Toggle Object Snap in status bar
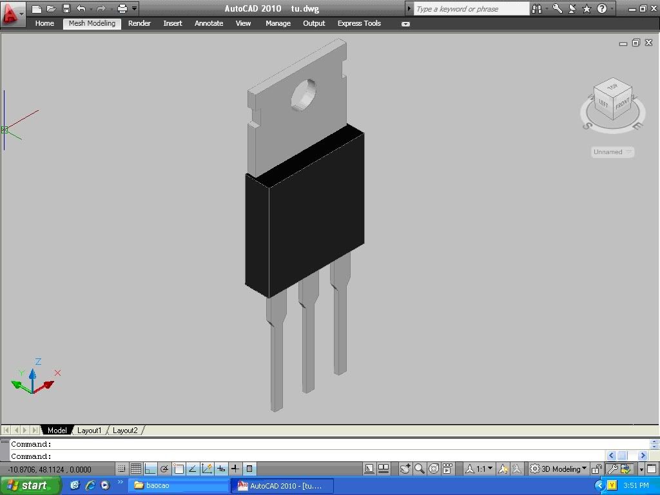Viewport: 660px width, 495px height. pos(179,469)
